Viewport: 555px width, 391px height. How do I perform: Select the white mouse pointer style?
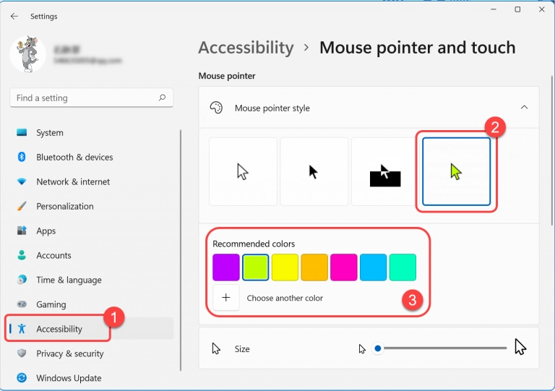point(243,171)
